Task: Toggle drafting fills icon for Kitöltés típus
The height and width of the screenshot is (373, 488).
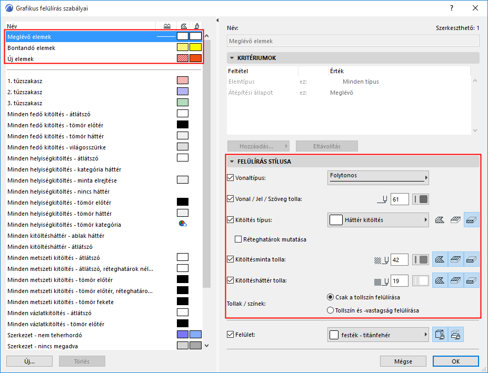Action: click(x=440, y=220)
